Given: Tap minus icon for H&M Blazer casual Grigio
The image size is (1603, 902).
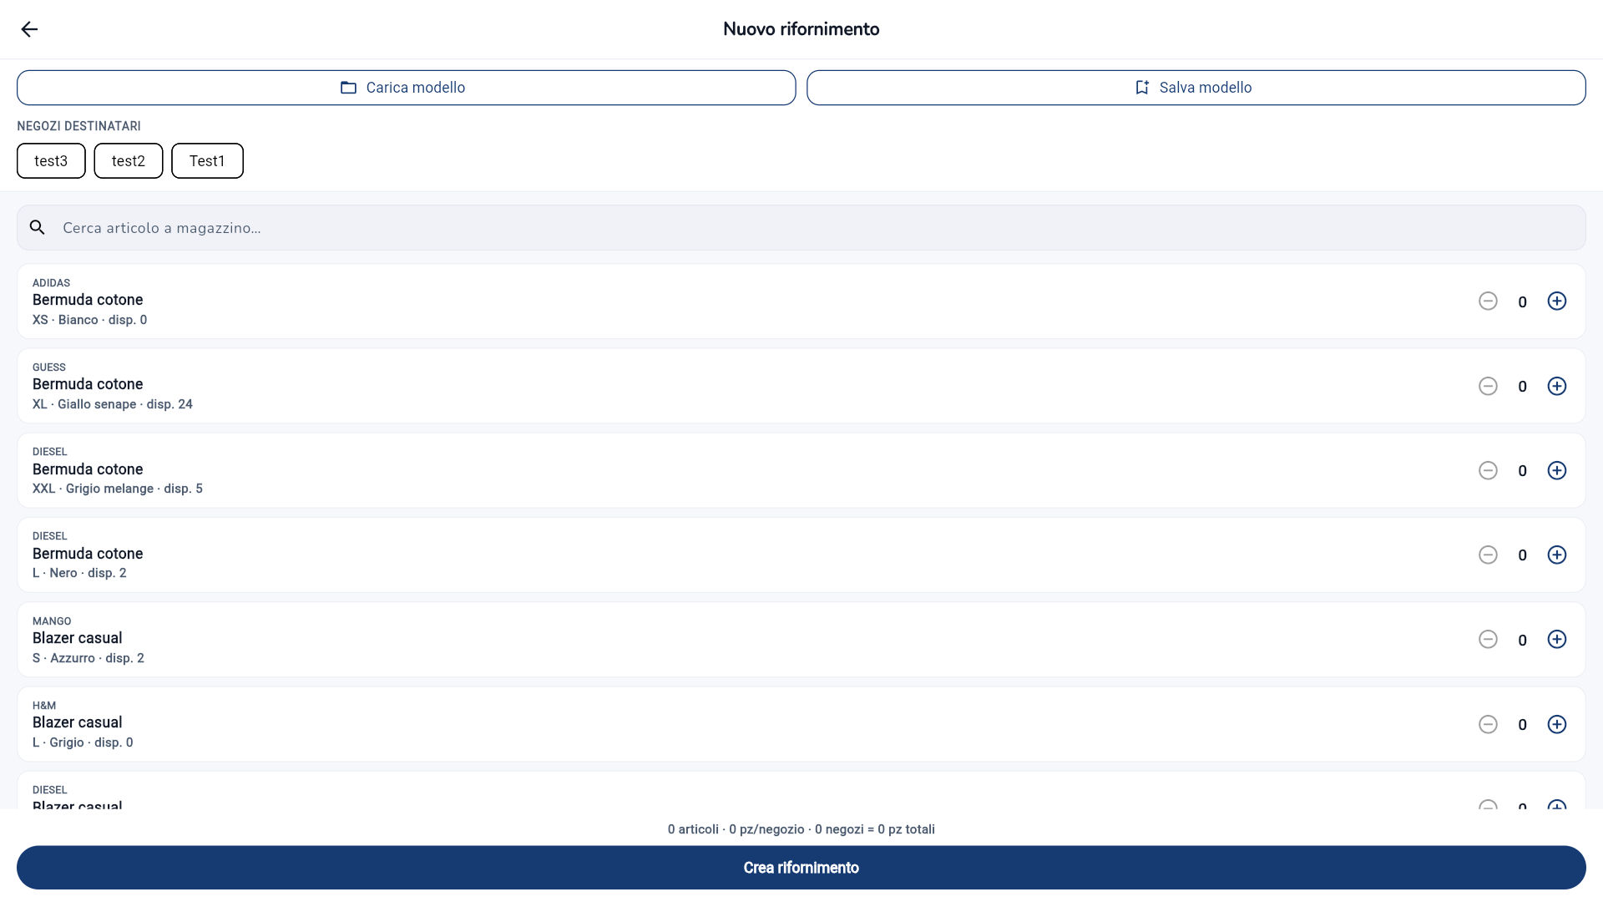Looking at the screenshot, I should [1488, 724].
